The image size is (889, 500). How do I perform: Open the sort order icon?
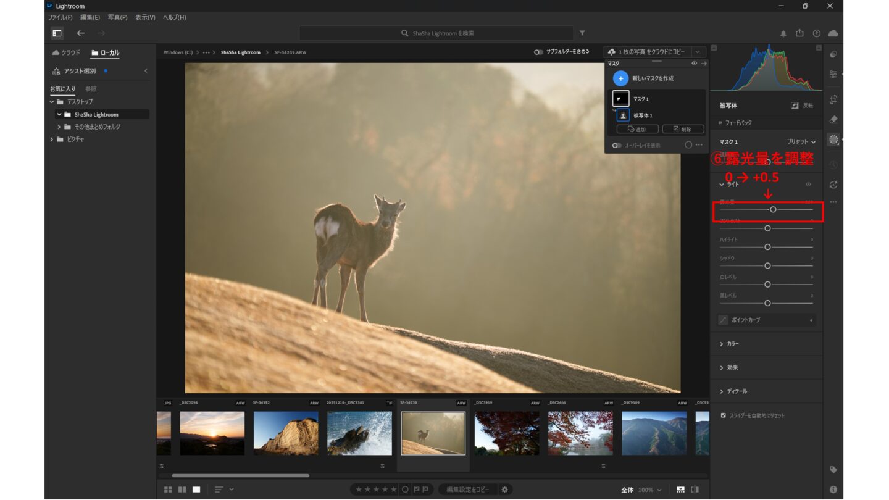(219, 490)
